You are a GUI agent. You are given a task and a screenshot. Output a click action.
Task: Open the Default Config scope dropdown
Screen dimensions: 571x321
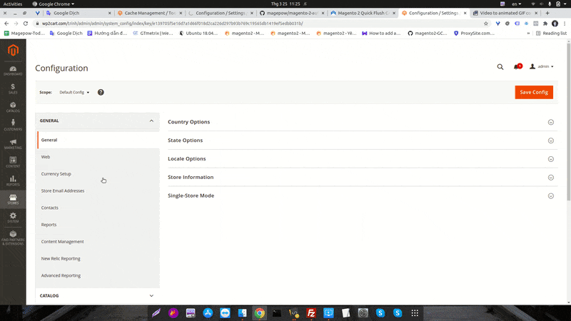74,93
